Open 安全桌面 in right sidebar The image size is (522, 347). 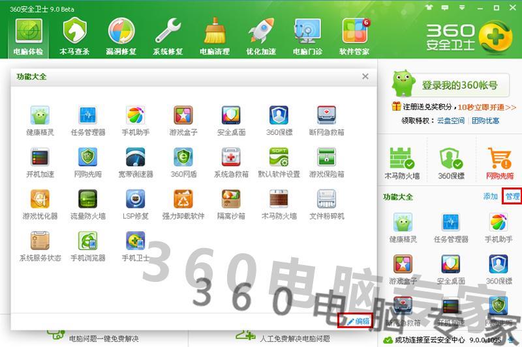point(451,270)
